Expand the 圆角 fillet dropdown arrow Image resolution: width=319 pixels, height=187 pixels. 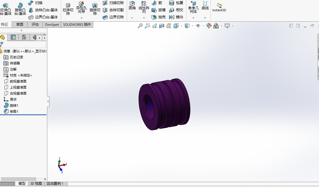(132, 18)
